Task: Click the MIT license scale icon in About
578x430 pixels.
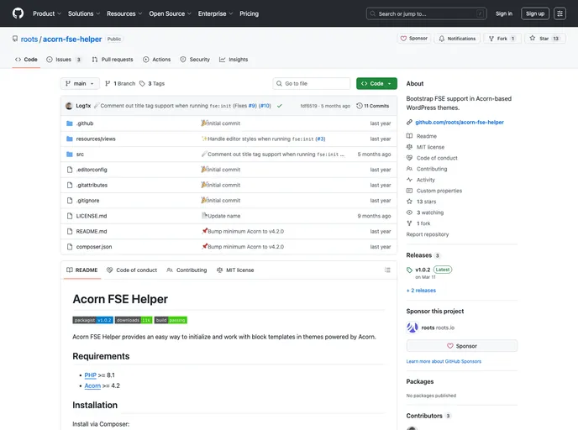Action: point(409,147)
